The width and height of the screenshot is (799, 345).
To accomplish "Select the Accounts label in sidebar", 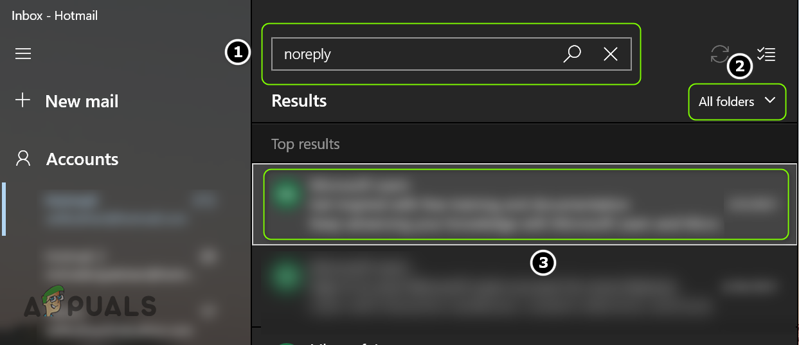I will click(82, 159).
